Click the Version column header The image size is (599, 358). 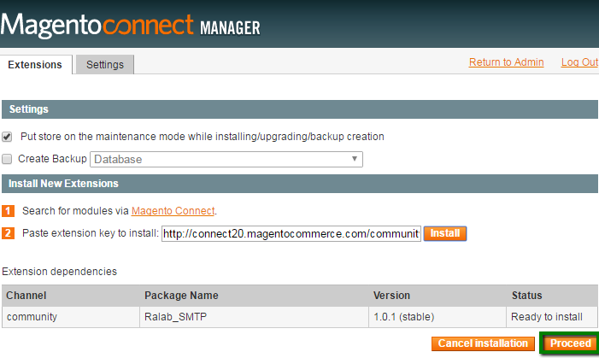pos(391,296)
